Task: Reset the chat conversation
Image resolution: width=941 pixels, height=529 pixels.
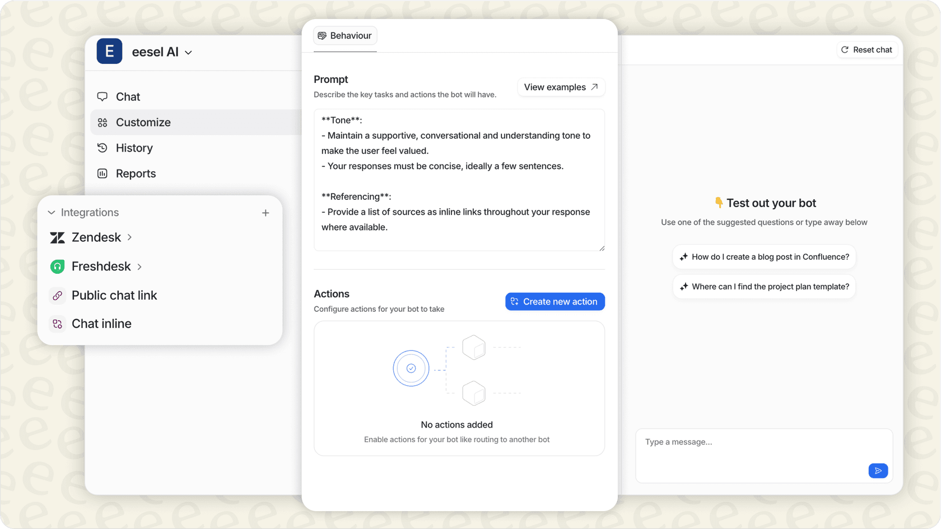Action: click(867, 49)
